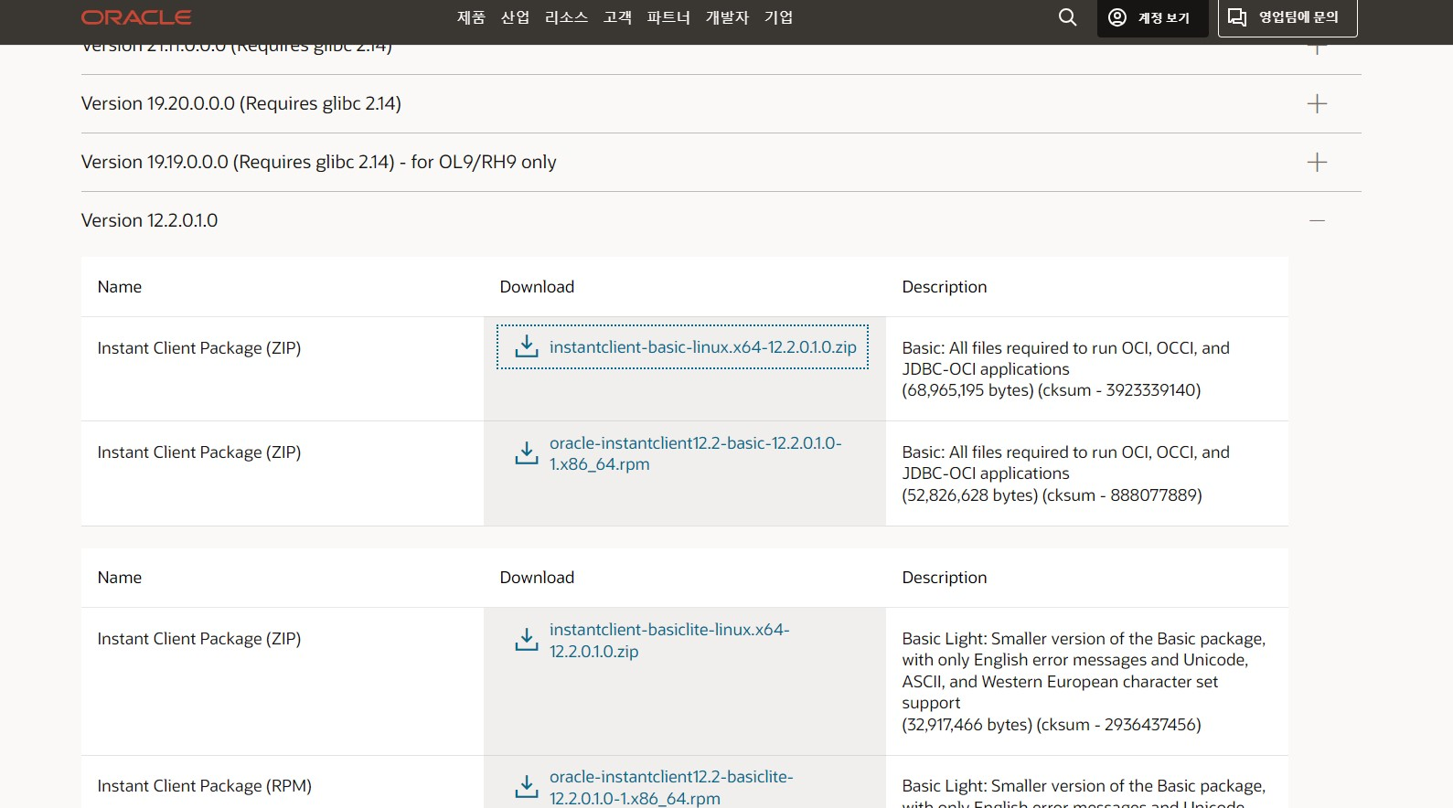Screen dimensions: 1453x808
Task: Download oracle-instantclient12.2-basiclite rpm link
Action: [671, 788]
